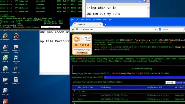185x104 pixels.
Task: Open the File Manager link
Action: click(90, 59)
